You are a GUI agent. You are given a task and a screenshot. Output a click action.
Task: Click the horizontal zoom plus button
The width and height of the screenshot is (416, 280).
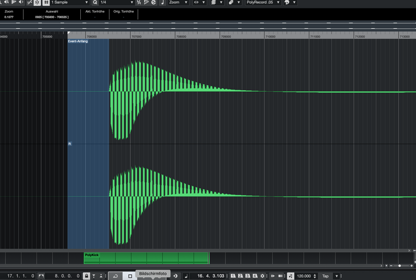(412, 265)
